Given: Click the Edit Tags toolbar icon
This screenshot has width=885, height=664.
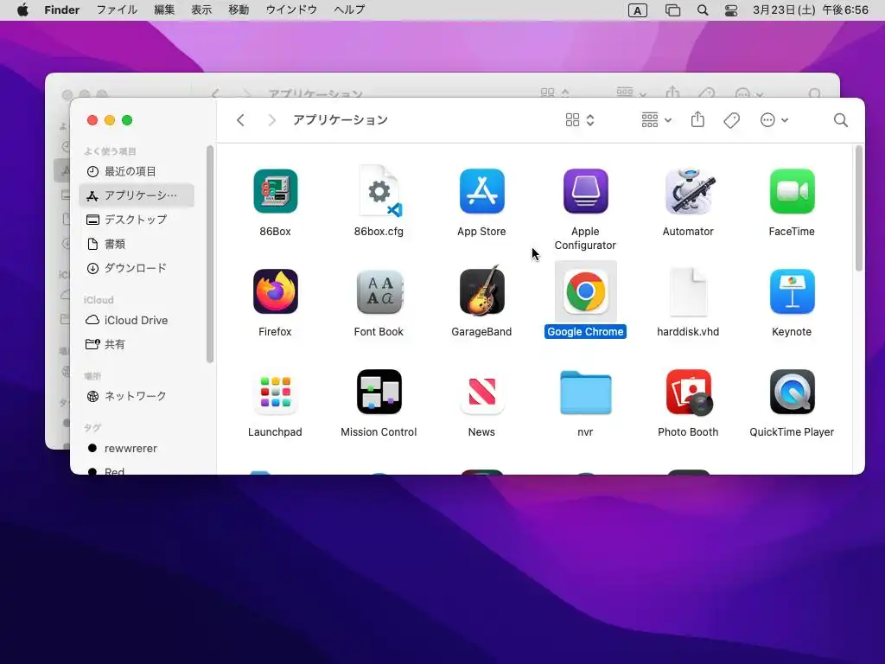Looking at the screenshot, I should (x=731, y=119).
